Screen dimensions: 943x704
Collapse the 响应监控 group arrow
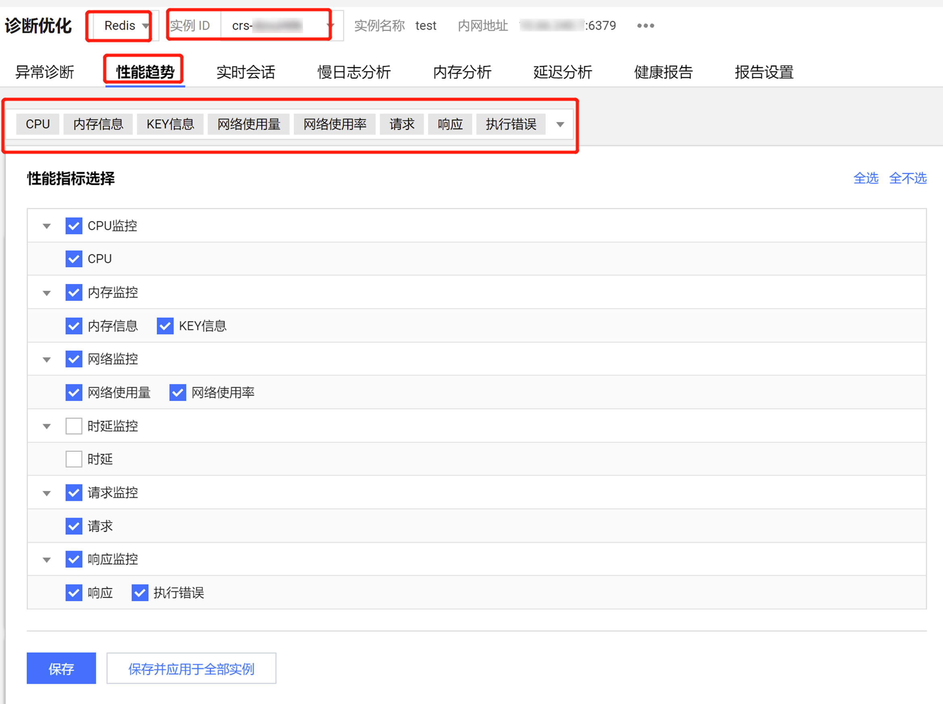(x=47, y=559)
